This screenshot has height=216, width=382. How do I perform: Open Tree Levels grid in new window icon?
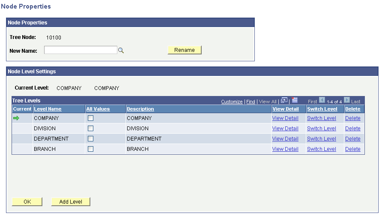(x=284, y=100)
